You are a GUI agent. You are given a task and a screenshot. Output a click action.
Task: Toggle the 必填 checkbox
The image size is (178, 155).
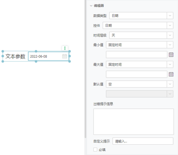pos(95,150)
